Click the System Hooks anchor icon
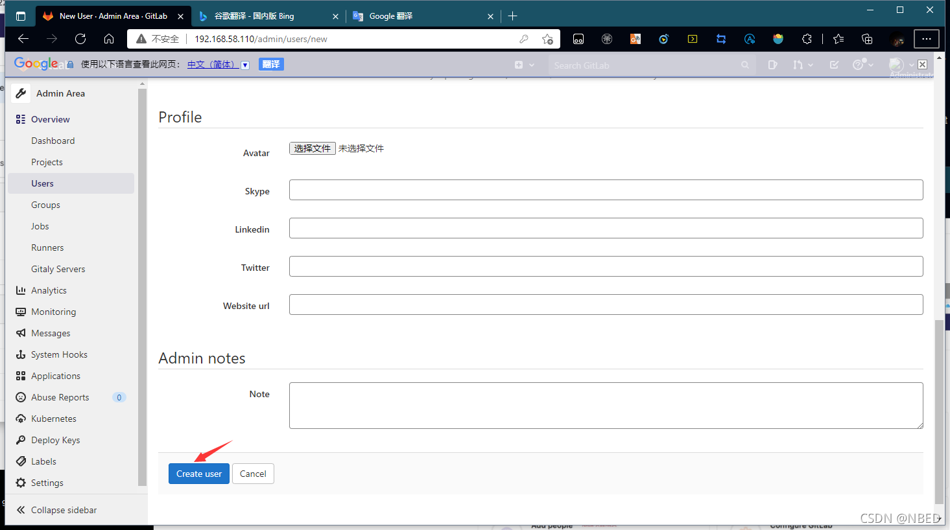Screen dimensions: 950x530 click(x=21, y=354)
